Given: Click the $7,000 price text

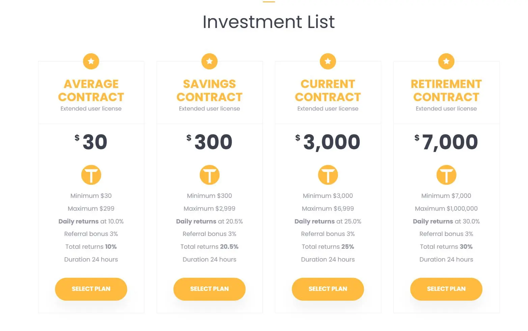Looking at the screenshot, I should point(446,142).
